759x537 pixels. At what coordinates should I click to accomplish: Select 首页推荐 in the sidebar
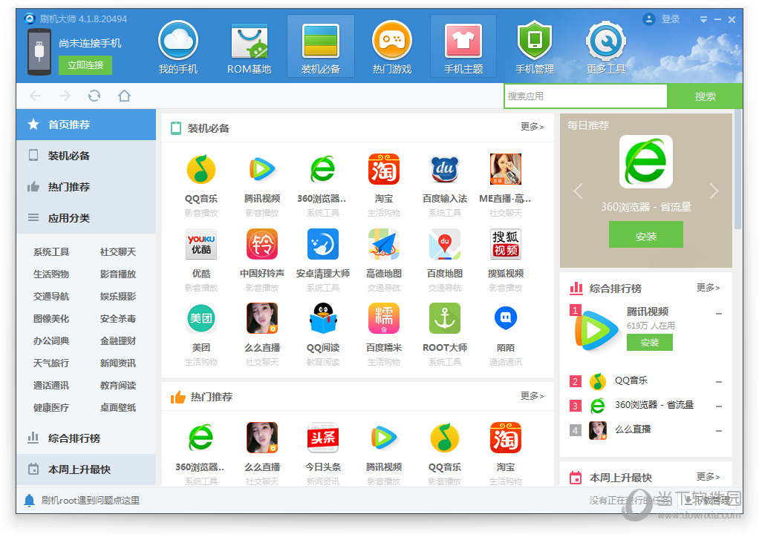pos(86,125)
